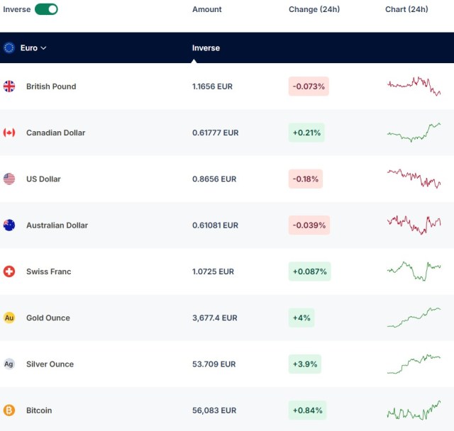Click the Bitcoin logo icon

pyautogui.click(x=9, y=410)
